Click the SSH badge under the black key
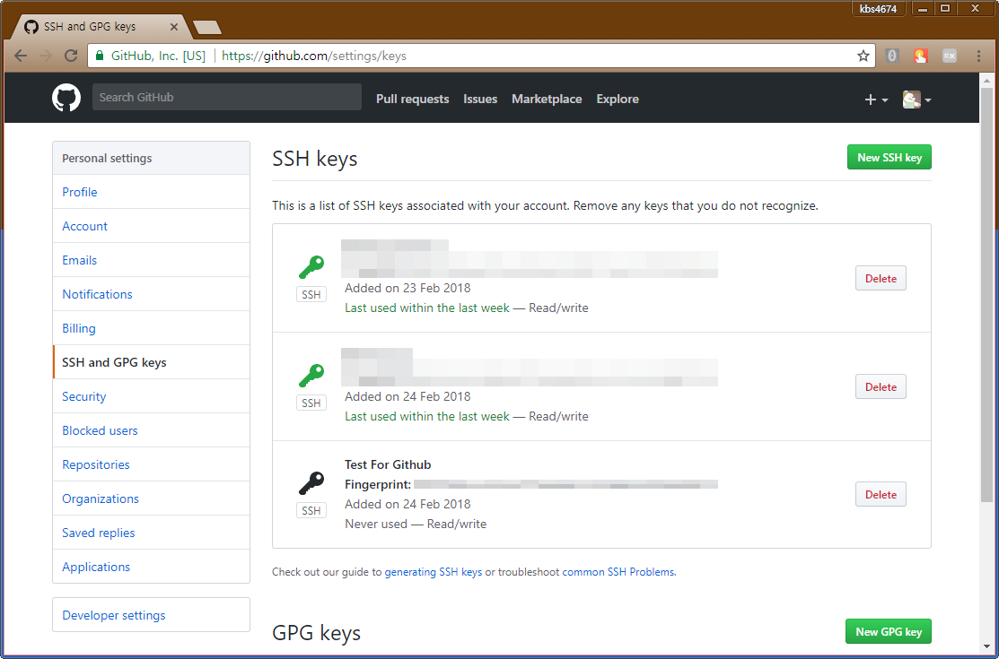Viewport: 999px width, 659px height. click(311, 511)
